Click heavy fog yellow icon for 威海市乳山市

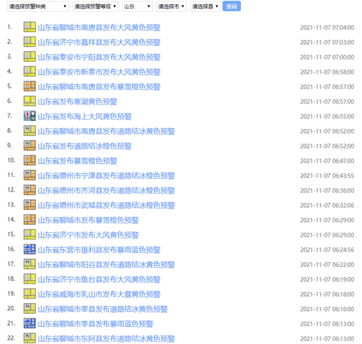pyautogui.click(x=30, y=294)
